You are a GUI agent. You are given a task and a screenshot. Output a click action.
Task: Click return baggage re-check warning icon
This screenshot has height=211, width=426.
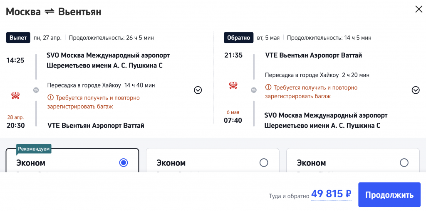click(268, 88)
